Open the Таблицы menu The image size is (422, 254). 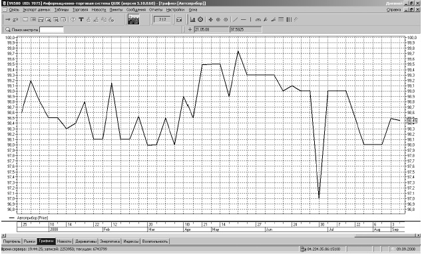(61, 10)
